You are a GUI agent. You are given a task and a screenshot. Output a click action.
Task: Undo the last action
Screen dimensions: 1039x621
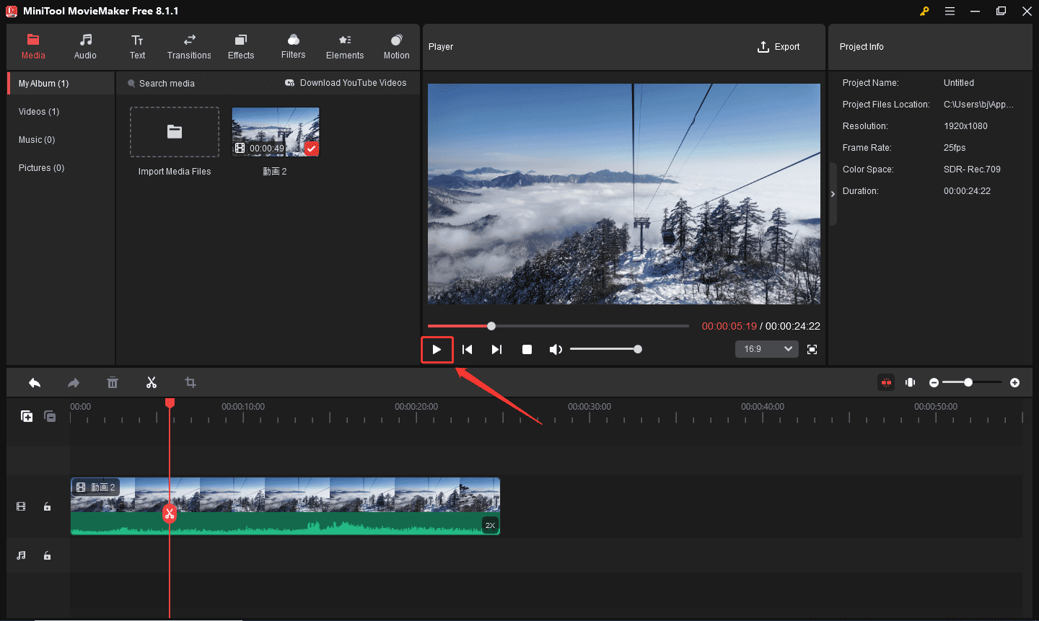(35, 383)
